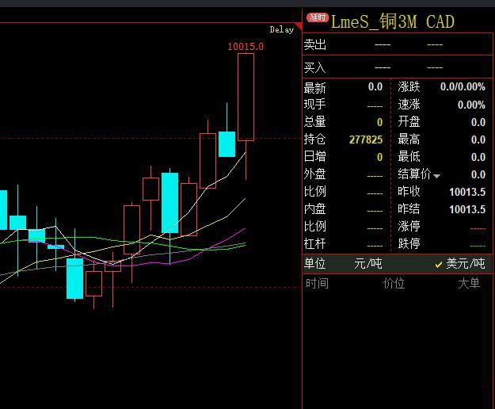Click the 涨跌 value 0.0/0.00%
This screenshot has height=409, width=495.
tap(463, 86)
